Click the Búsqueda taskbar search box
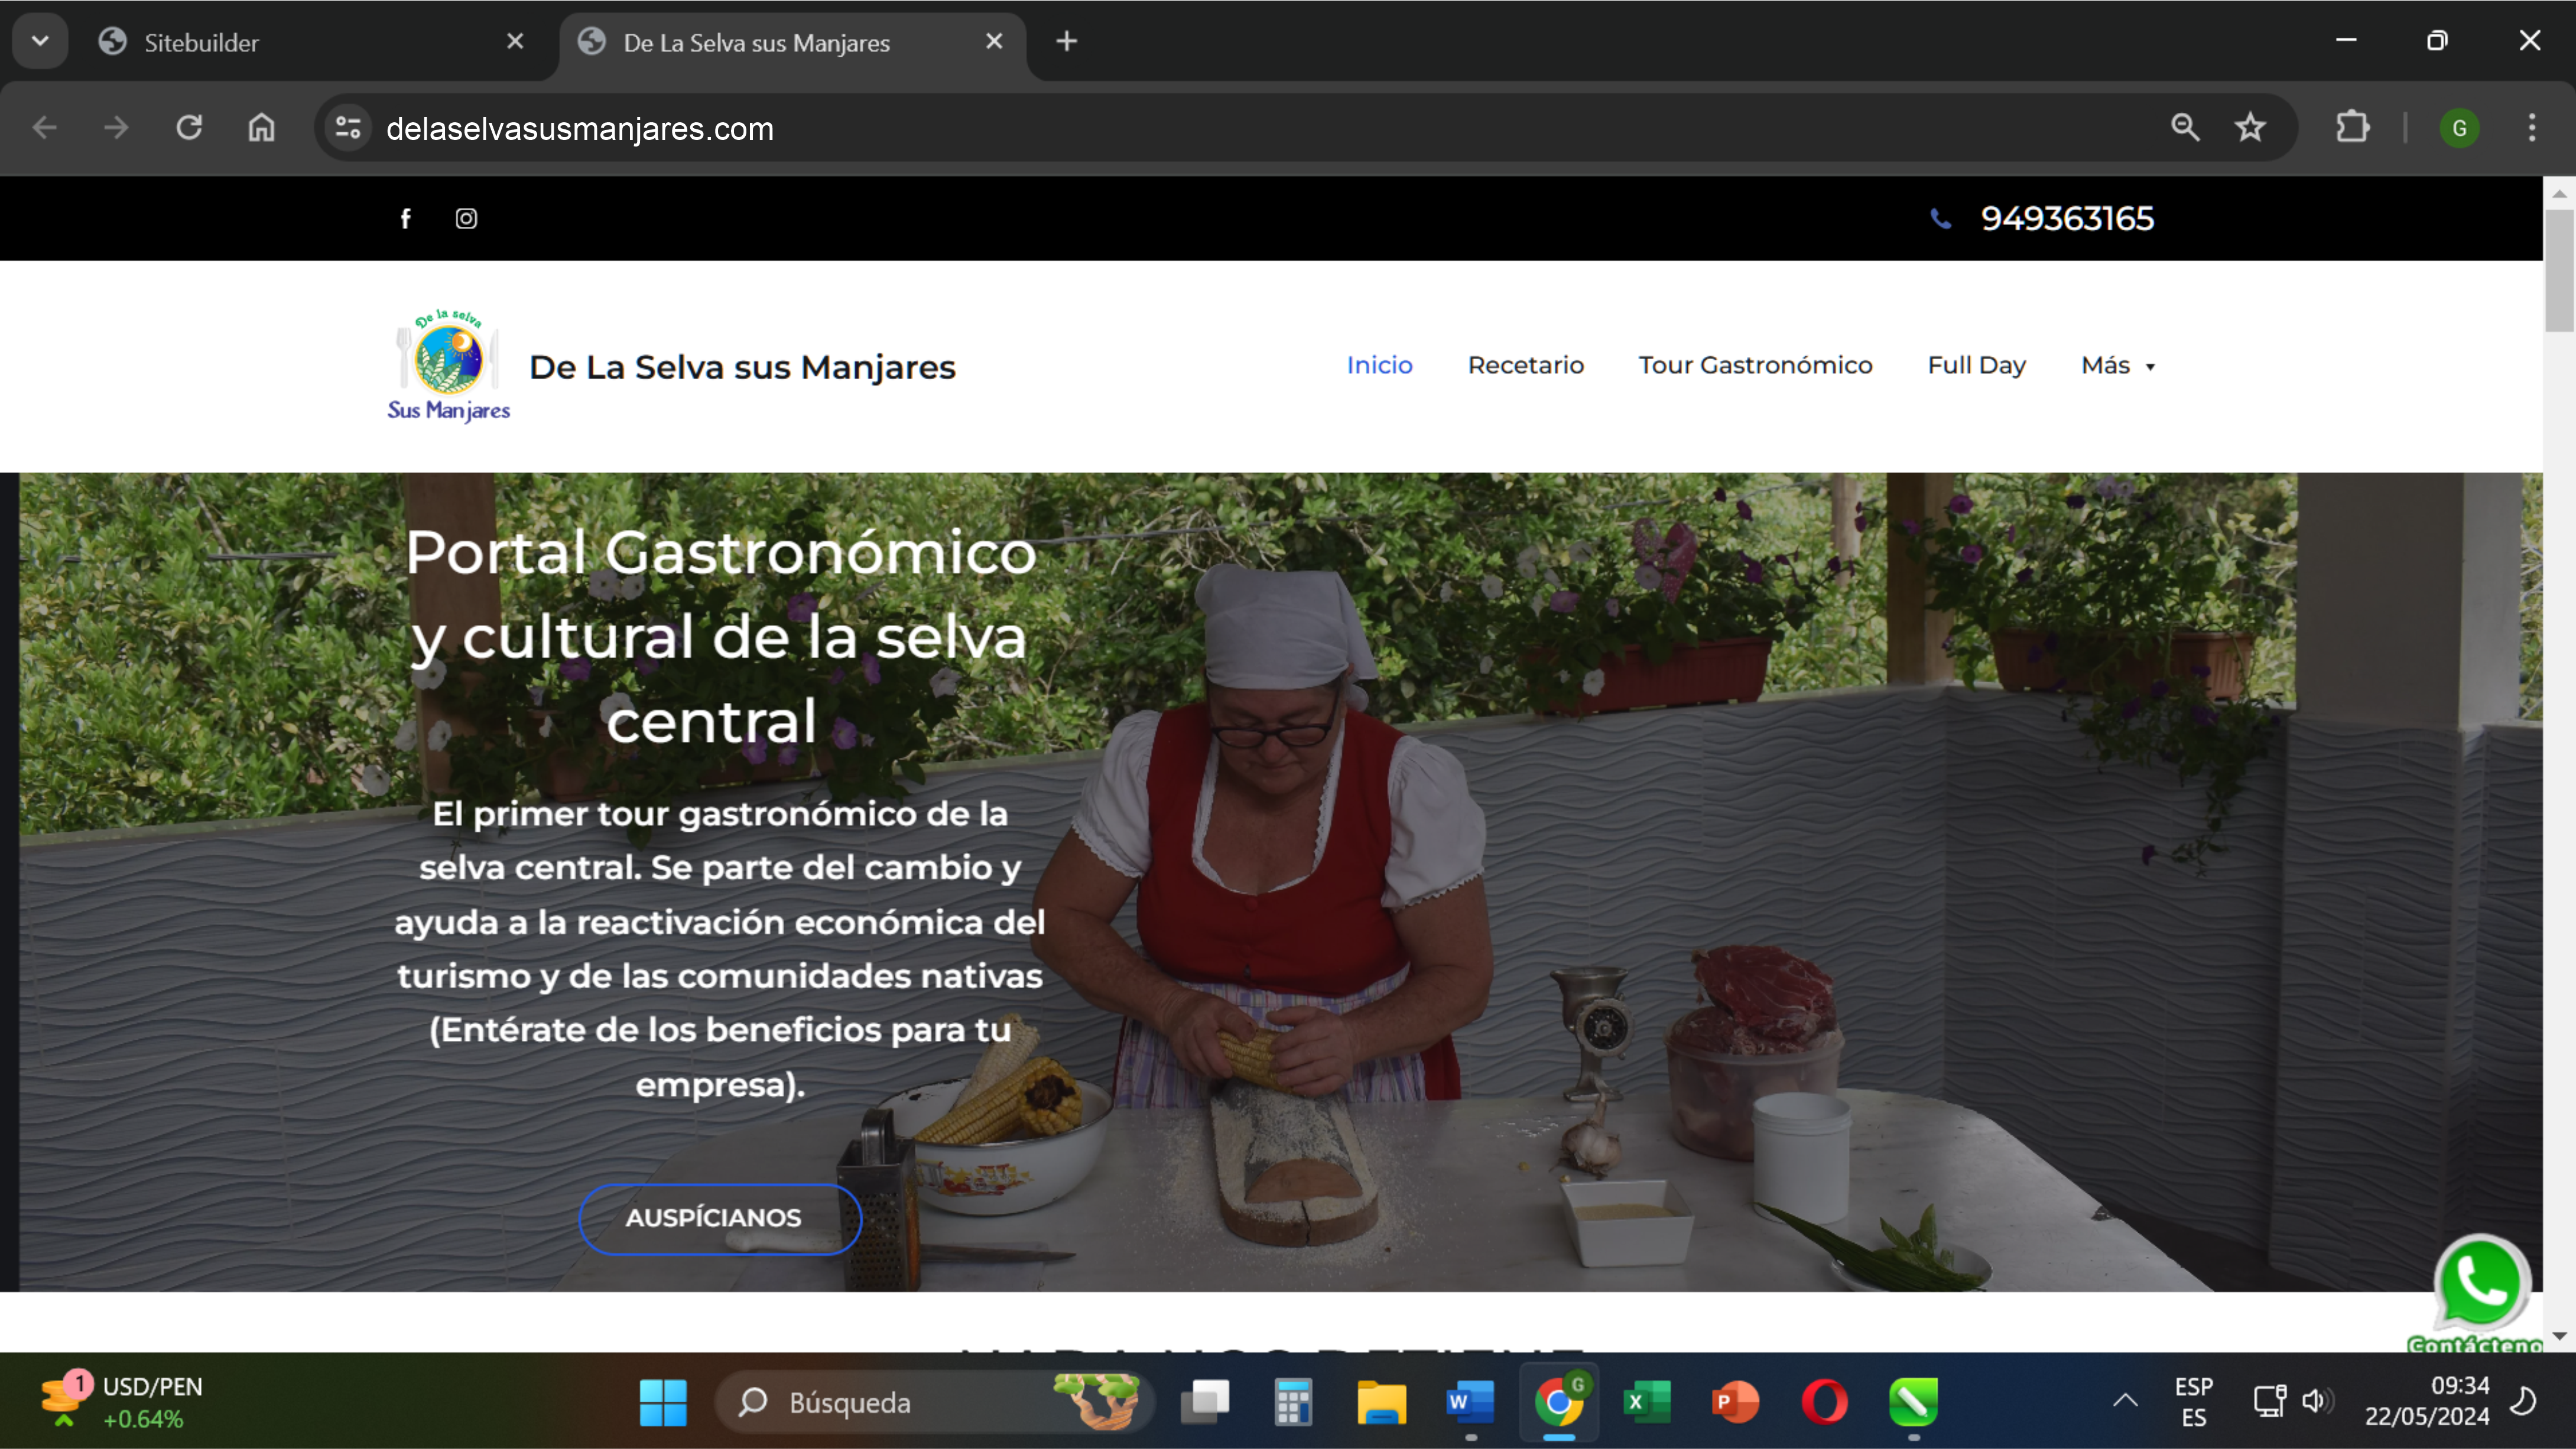Screen dimensions: 2576x1449 [x=935, y=1402]
